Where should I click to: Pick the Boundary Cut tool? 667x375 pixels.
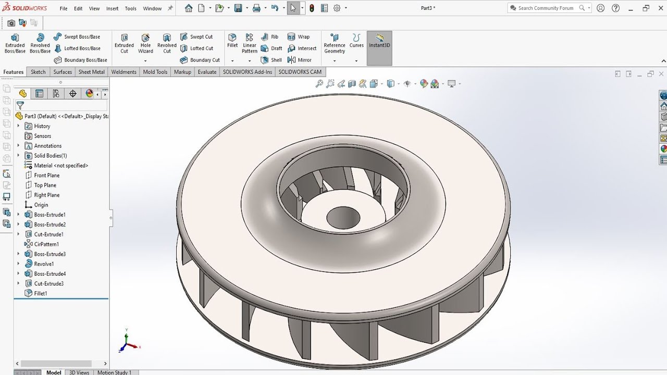200,60
